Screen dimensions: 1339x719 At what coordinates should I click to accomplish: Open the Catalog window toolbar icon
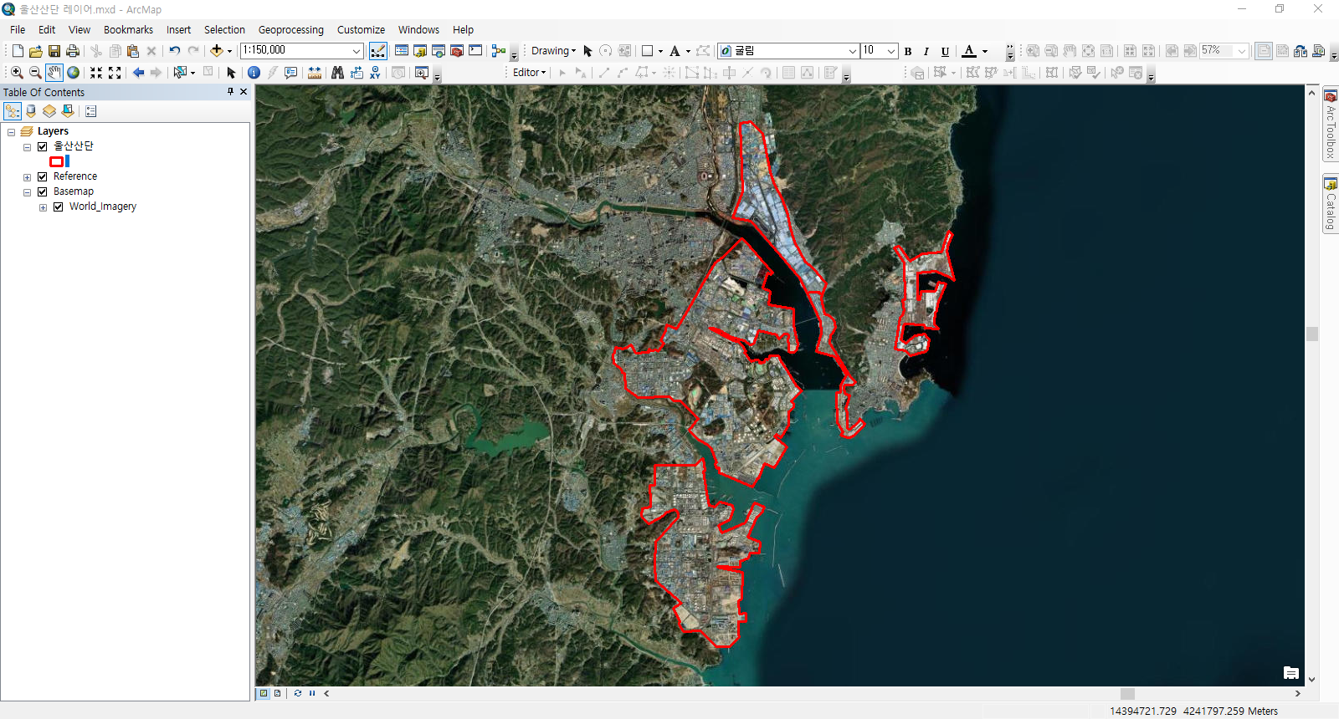tap(420, 51)
